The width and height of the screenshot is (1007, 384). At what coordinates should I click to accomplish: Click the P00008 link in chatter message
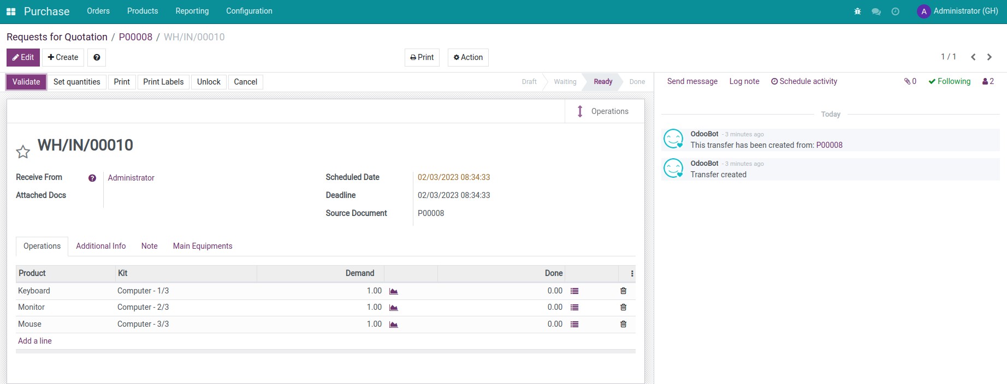pos(829,145)
